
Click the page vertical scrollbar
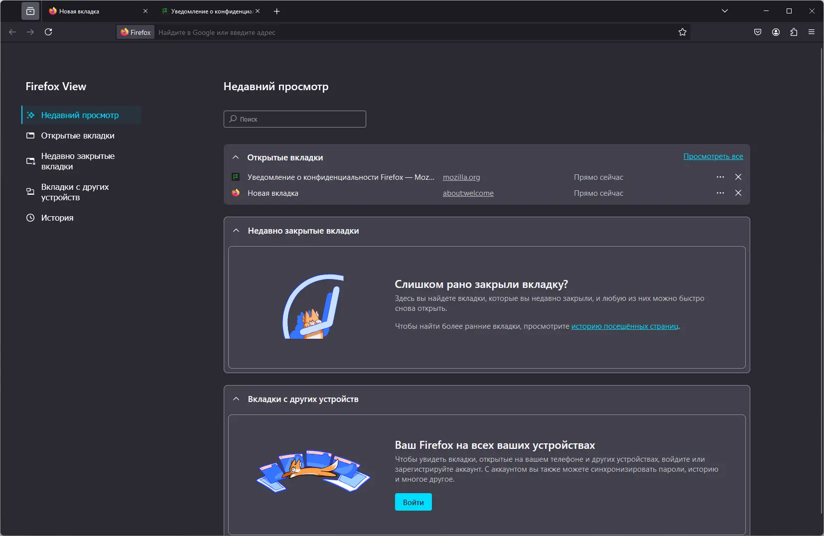[x=821, y=281]
